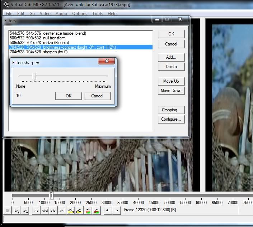Click the Stop playback button
253x227 pixels.
(8, 211)
